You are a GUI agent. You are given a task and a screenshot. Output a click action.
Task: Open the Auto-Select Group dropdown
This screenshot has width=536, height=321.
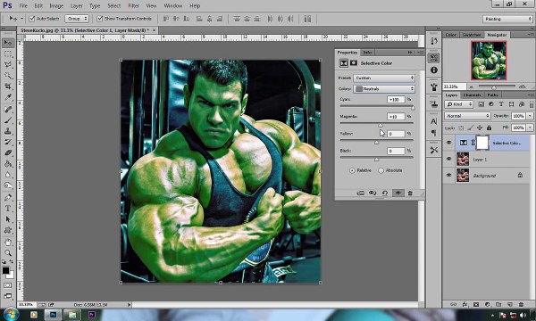[x=77, y=19]
